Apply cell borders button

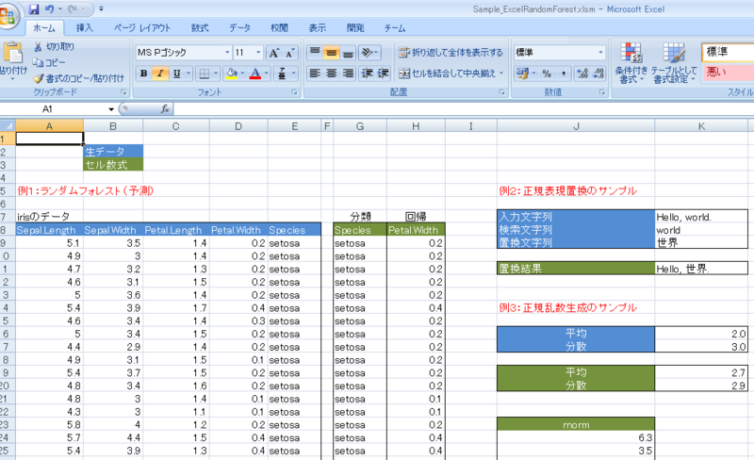[204, 74]
